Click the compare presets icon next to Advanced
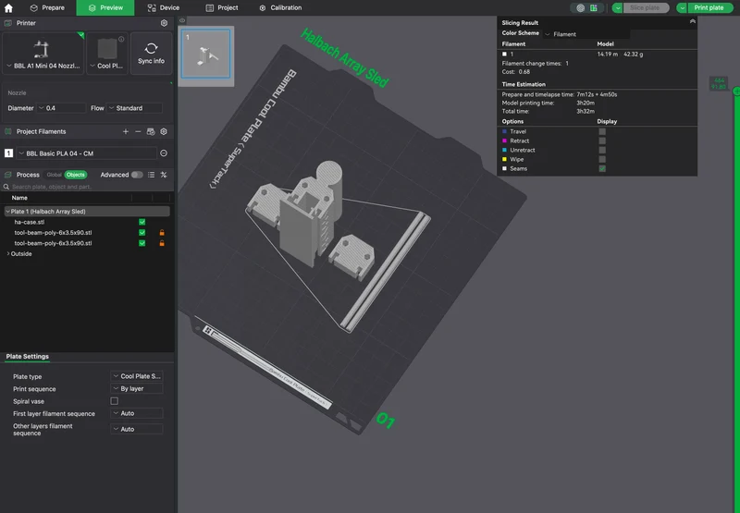 coord(164,175)
